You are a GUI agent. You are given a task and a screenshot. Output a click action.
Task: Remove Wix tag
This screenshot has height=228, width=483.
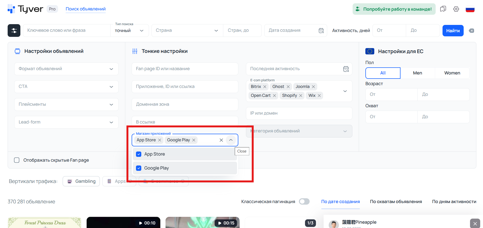click(319, 96)
